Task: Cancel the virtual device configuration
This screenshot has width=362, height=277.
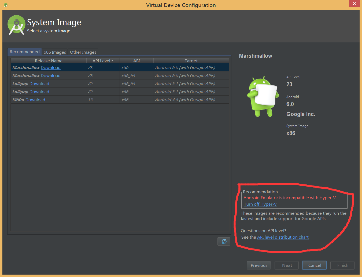Action: coord(315,265)
